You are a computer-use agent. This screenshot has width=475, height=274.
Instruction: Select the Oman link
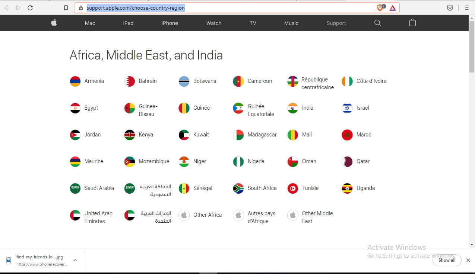click(309, 161)
